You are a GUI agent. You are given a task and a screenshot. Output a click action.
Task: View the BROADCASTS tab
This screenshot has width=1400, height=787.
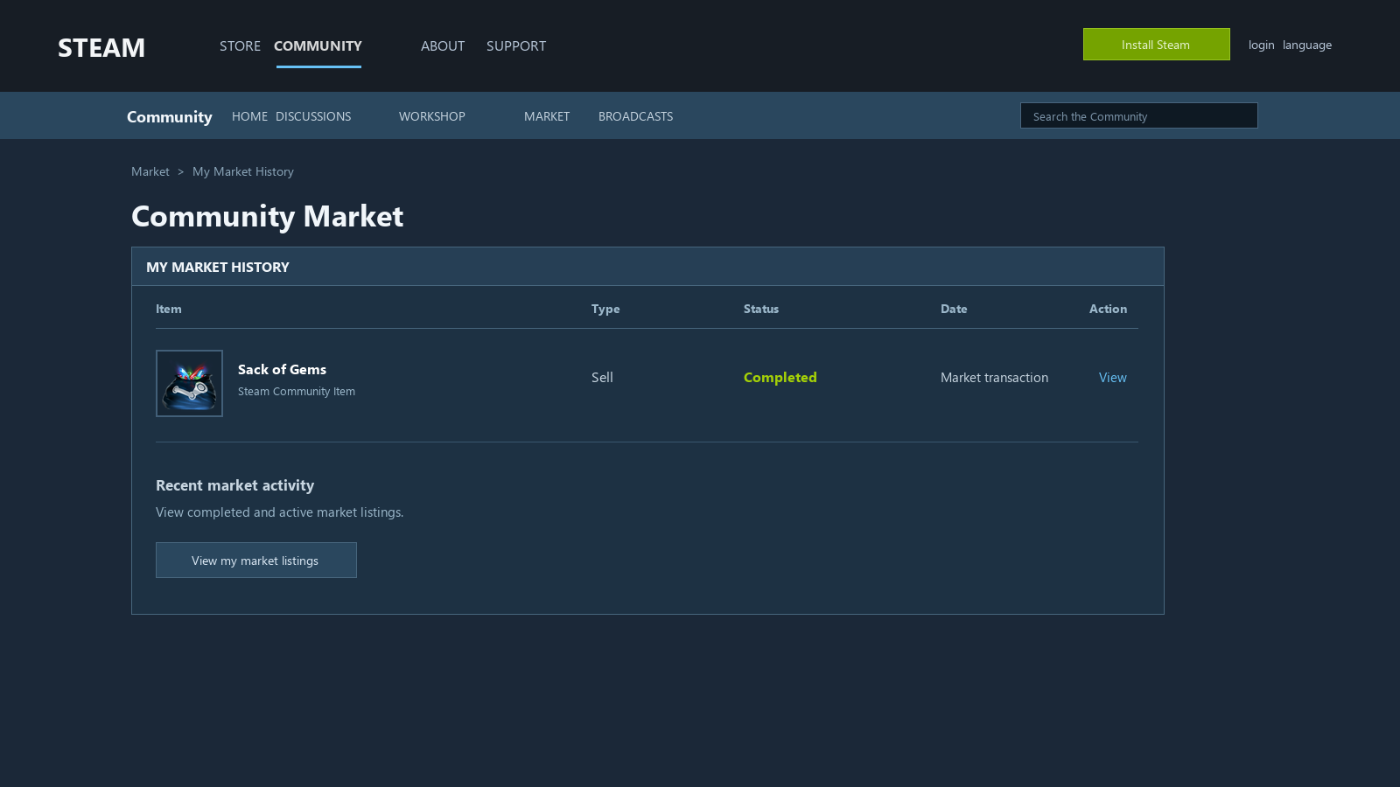click(x=635, y=116)
